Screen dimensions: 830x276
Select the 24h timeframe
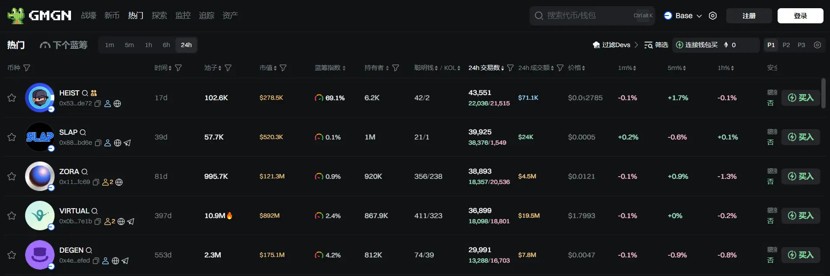coord(186,45)
